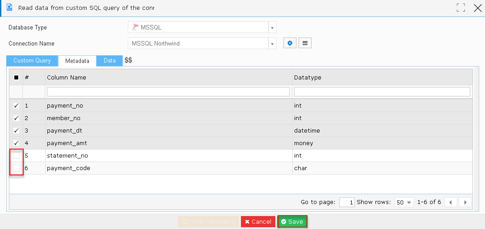Uncheck the member_no row checkbox
This screenshot has height=229, width=485.
click(x=17, y=118)
